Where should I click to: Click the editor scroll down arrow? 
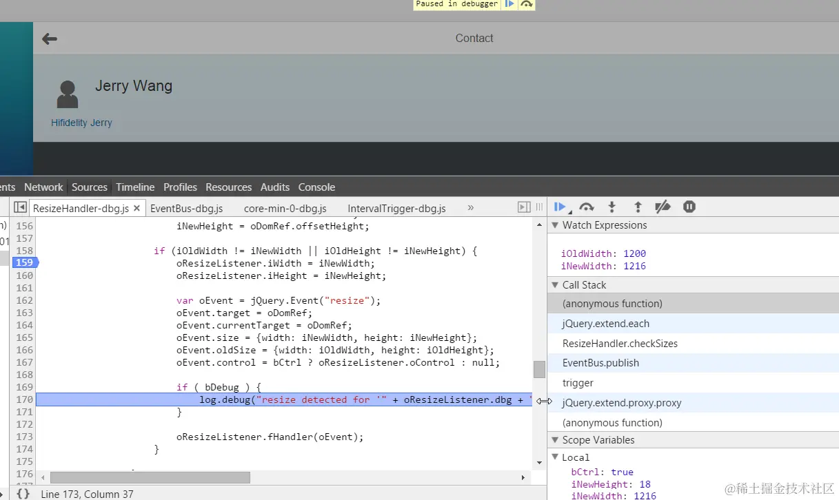pyautogui.click(x=539, y=462)
